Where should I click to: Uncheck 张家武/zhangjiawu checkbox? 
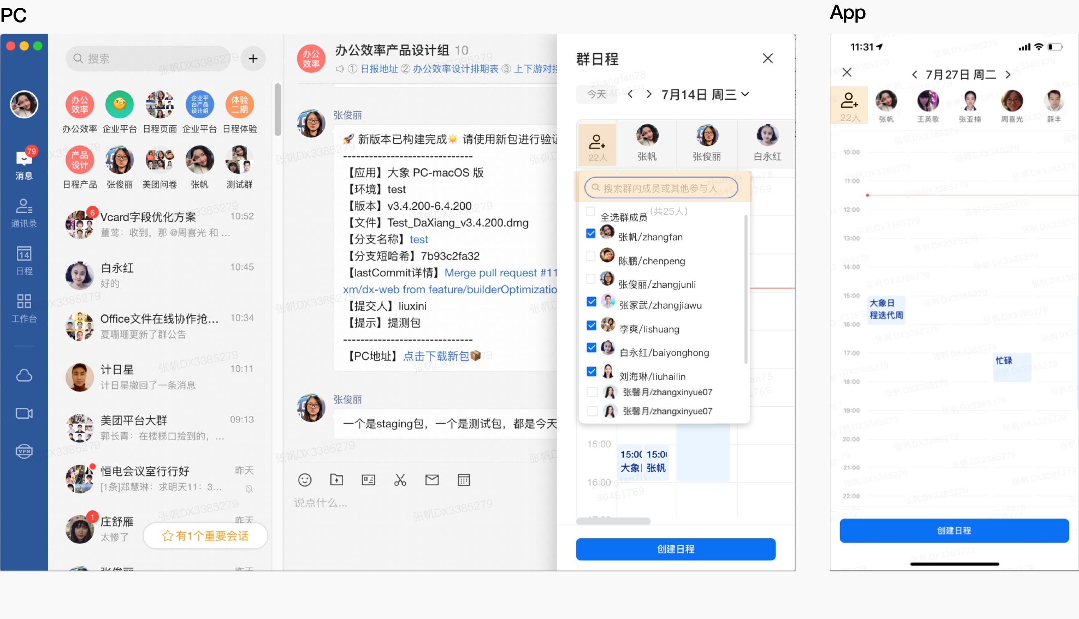point(591,301)
